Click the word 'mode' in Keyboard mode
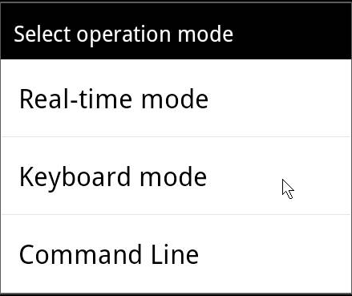 tap(173, 176)
